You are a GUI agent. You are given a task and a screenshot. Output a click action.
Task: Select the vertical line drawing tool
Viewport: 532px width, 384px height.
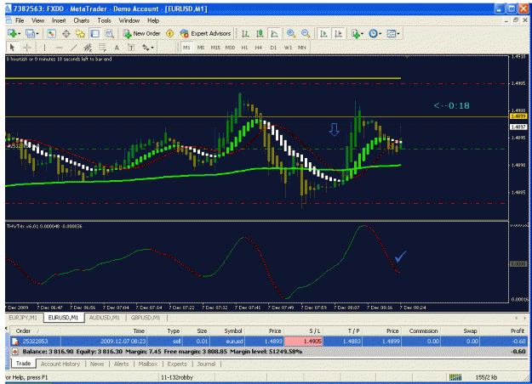tap(44, 48)
